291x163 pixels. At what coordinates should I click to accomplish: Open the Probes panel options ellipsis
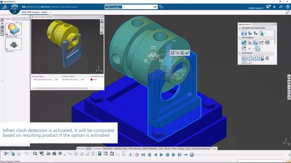17,22
